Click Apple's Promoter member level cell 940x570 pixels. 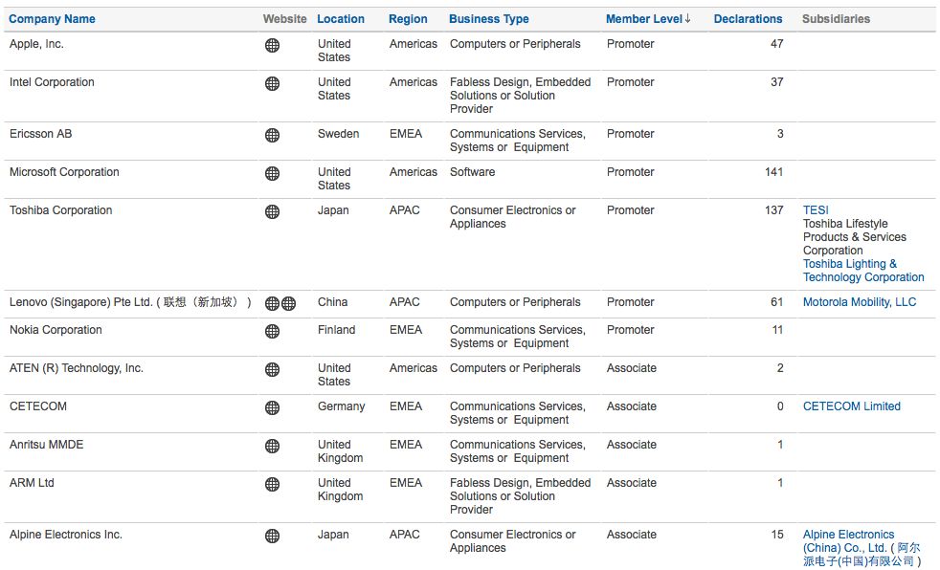tap(630, 44)
